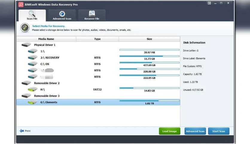Click the IUWEsoft app logo icon
Image resolution: width=250 pixels, height=144 pixels.
(21, 4)
